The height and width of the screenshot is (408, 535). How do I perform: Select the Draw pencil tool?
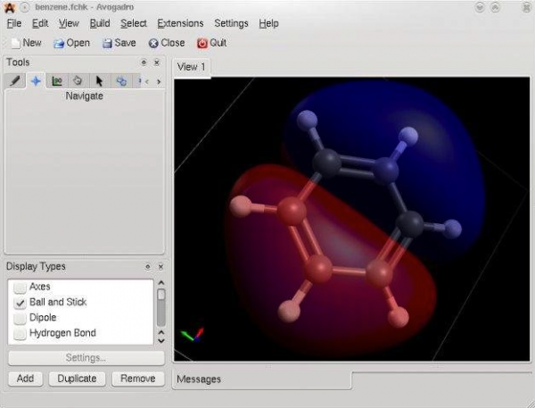pyautogui.click(x=15, y=81)
